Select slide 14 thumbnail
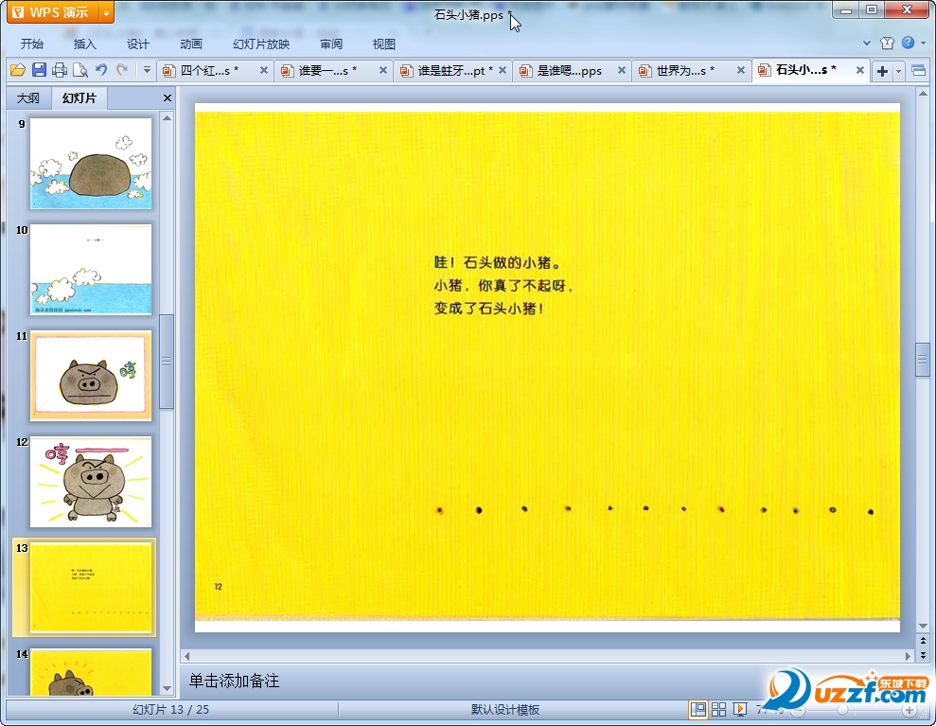Screen dimensions: 936x726 click(91, 672)
